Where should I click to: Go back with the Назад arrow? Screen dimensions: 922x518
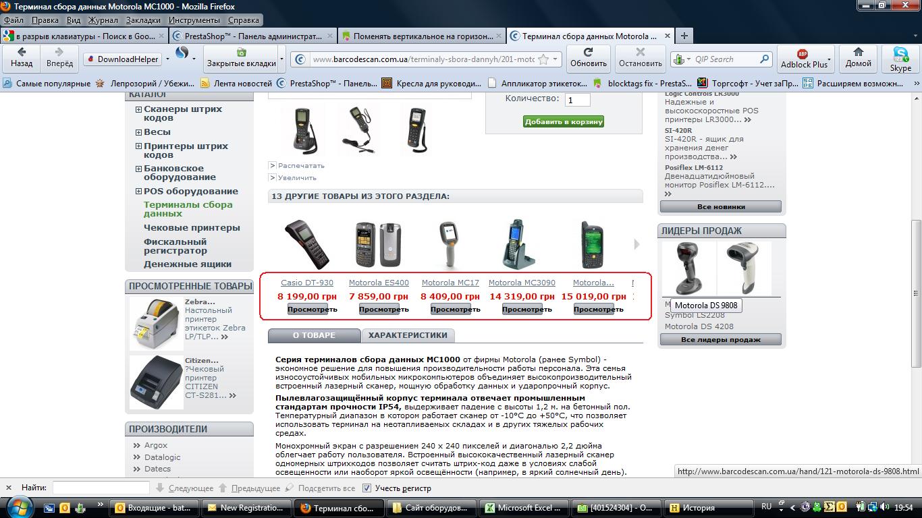(22, 58)
